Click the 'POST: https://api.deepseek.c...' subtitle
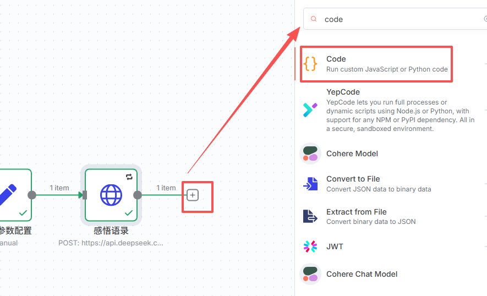Viewport: 487px width, 296px height. pyautogui.click(x=111, y=243)
